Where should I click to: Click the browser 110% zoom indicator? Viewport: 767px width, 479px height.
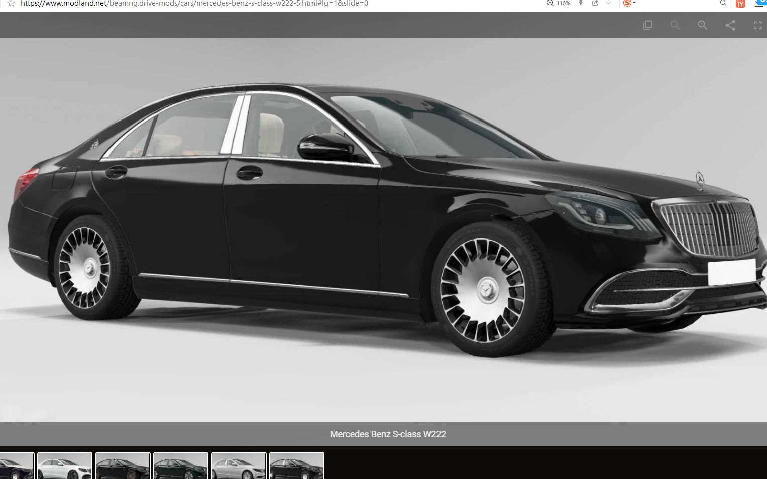point(559,3)
